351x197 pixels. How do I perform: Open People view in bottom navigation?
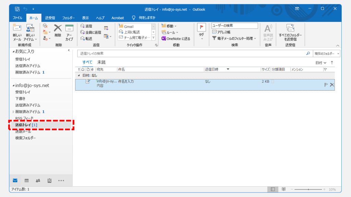38,181
